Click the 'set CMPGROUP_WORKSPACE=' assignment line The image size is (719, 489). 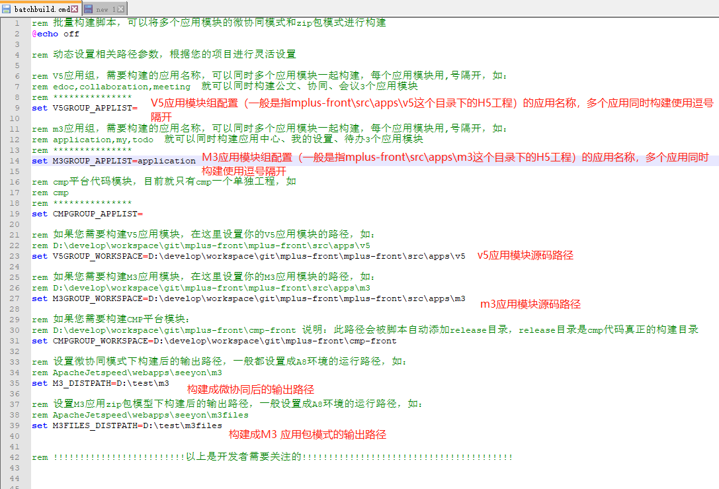[x=214, y=341]
